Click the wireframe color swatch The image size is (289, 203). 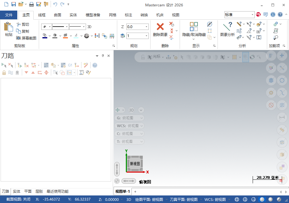pos(45,36)
